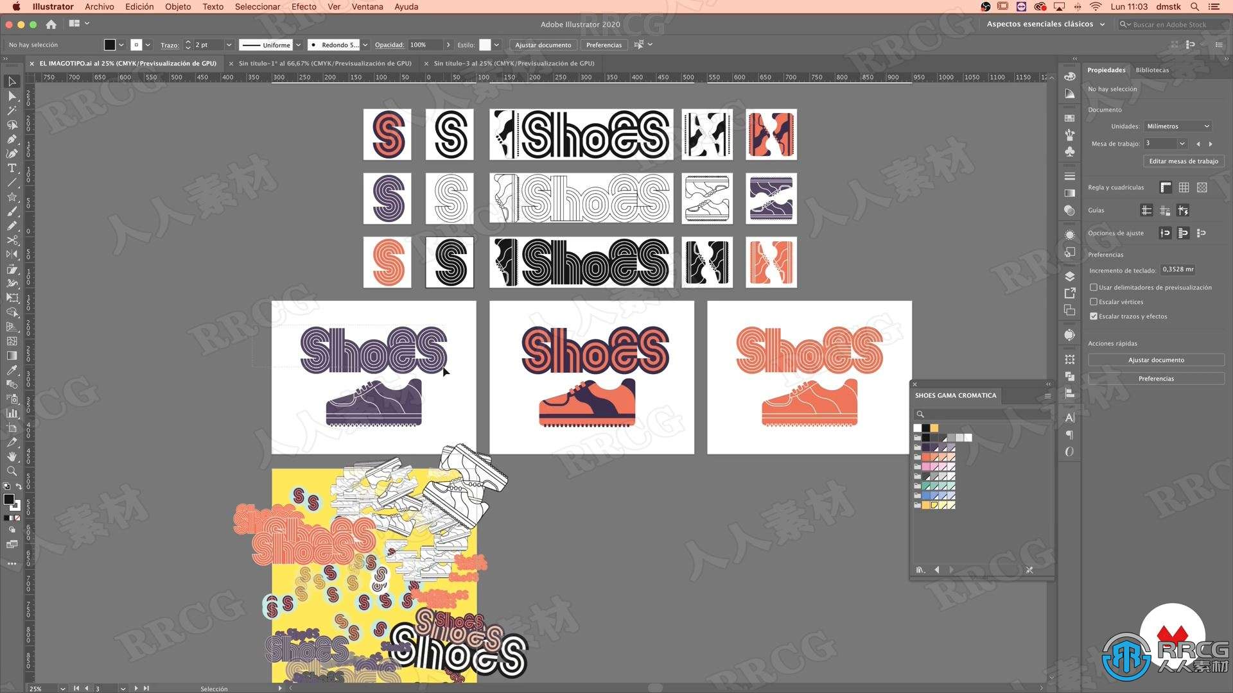
Task: Toggle 'Escalar vértices' checkbox
Action: [x=1093, y=301]
